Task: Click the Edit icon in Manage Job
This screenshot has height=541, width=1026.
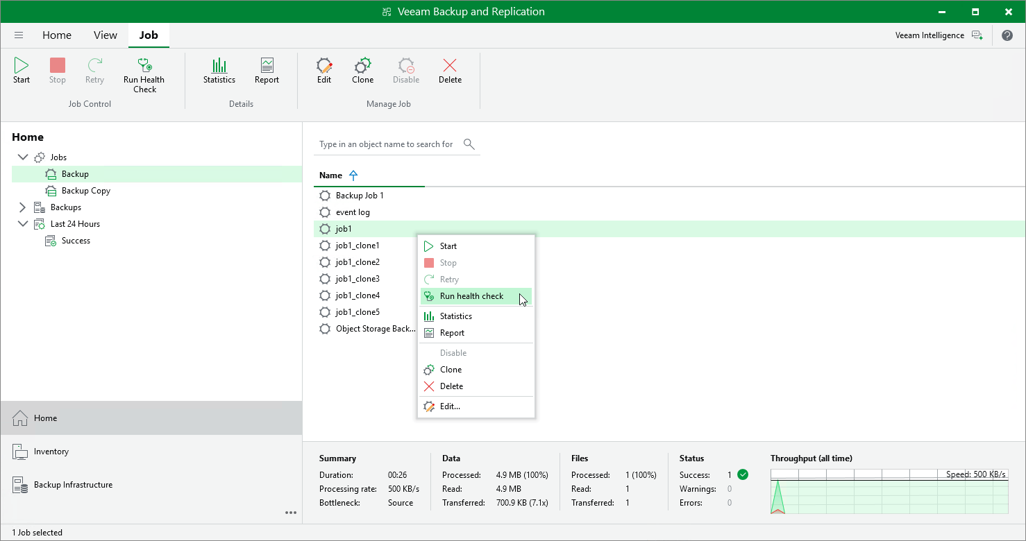Action: [323, 69]
